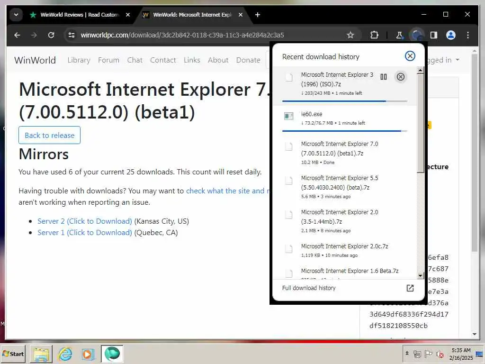This screenshot has height=364, width=485.
Task: Click Full download history text
Action: 309,288
